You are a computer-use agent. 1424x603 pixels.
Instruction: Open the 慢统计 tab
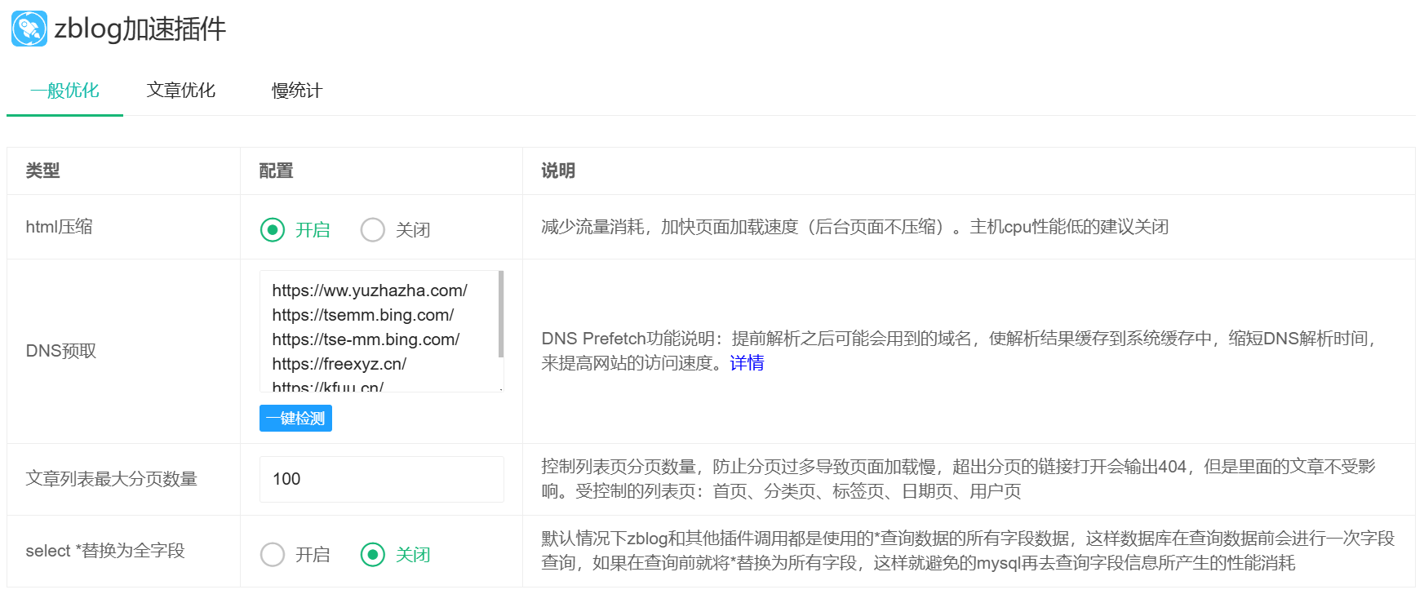[297, 91]
